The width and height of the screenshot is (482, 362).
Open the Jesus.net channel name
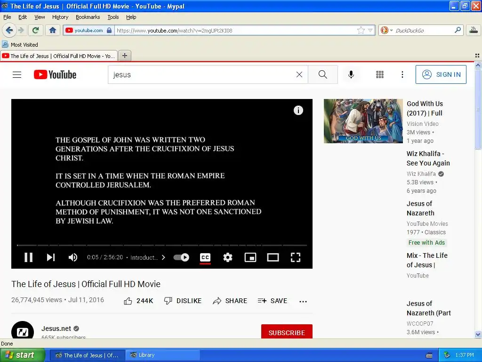coord(56,329)
